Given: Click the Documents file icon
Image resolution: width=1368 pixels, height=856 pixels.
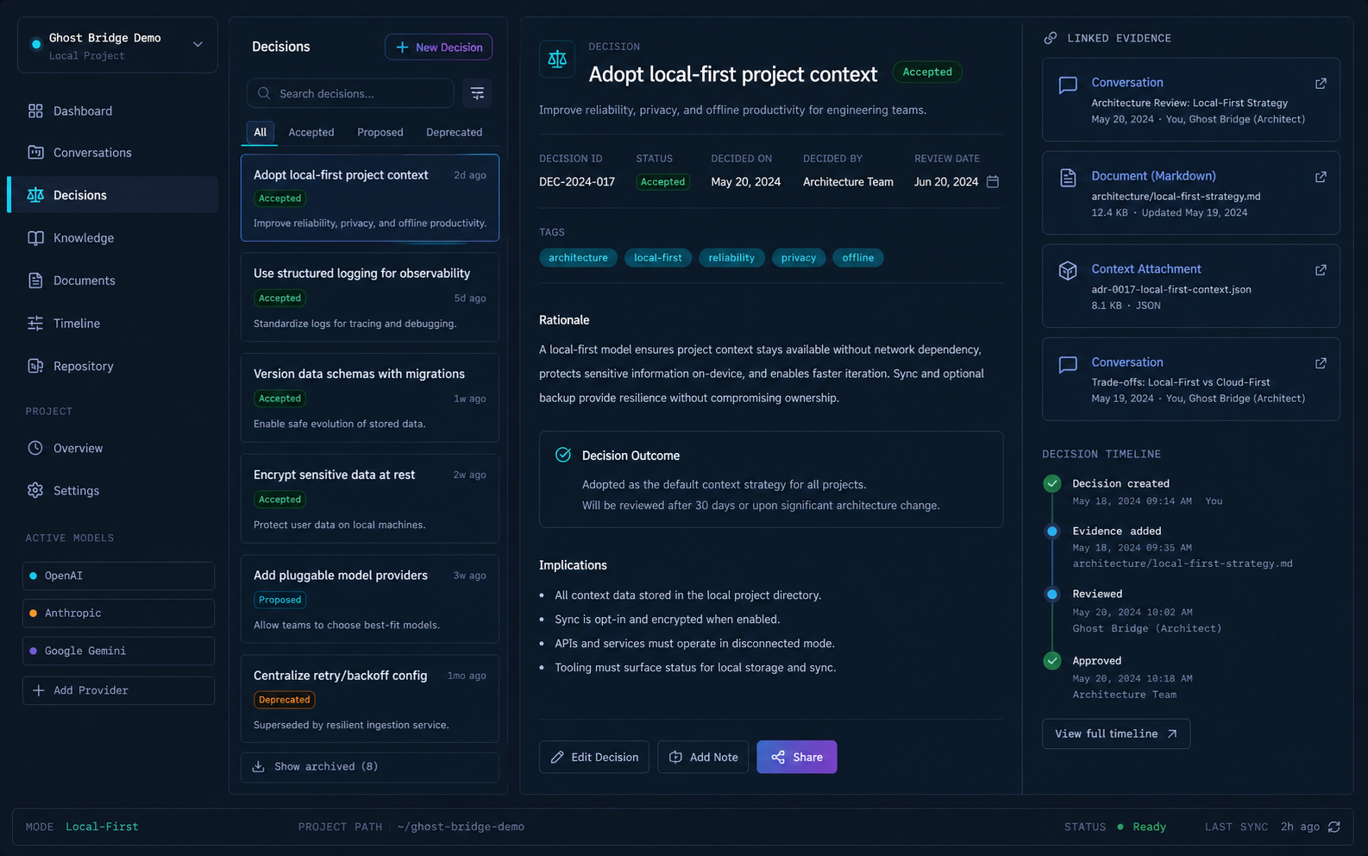Looking at the screenshot, I should 35,280.
